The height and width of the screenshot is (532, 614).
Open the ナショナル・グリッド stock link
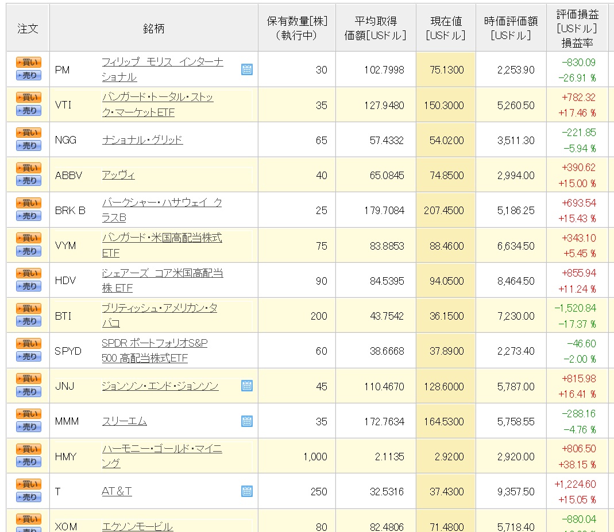tap(142, 139)
